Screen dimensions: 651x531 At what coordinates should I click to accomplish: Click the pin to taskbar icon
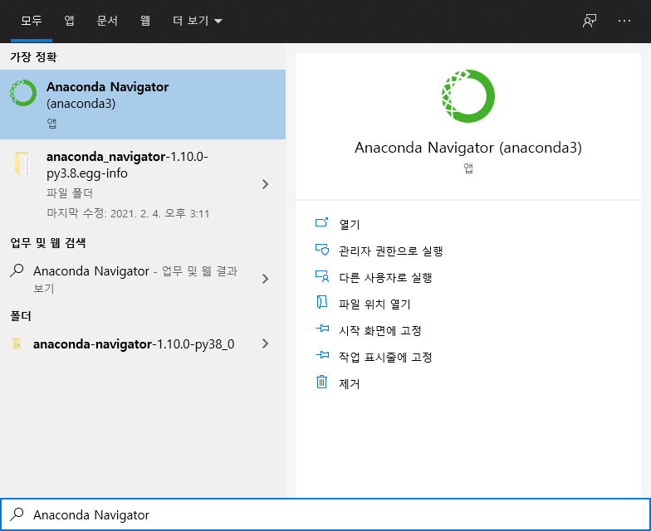click(322, 355)
